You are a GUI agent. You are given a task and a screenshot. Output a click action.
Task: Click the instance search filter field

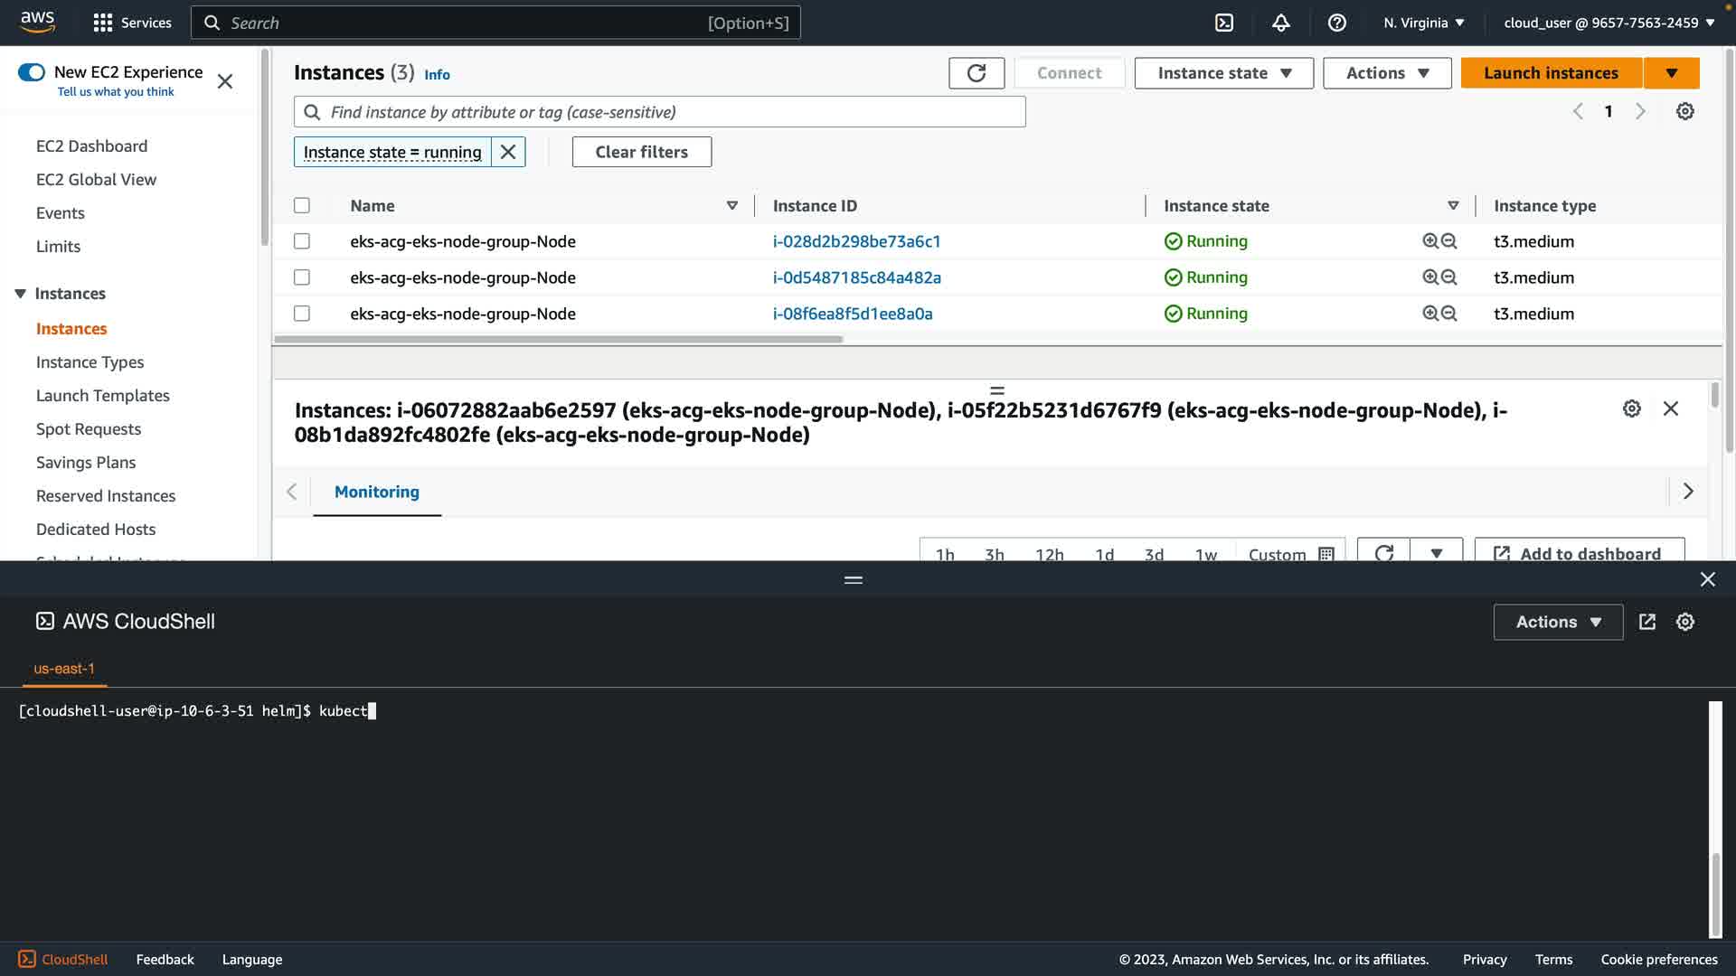click(x=660, y=112)
